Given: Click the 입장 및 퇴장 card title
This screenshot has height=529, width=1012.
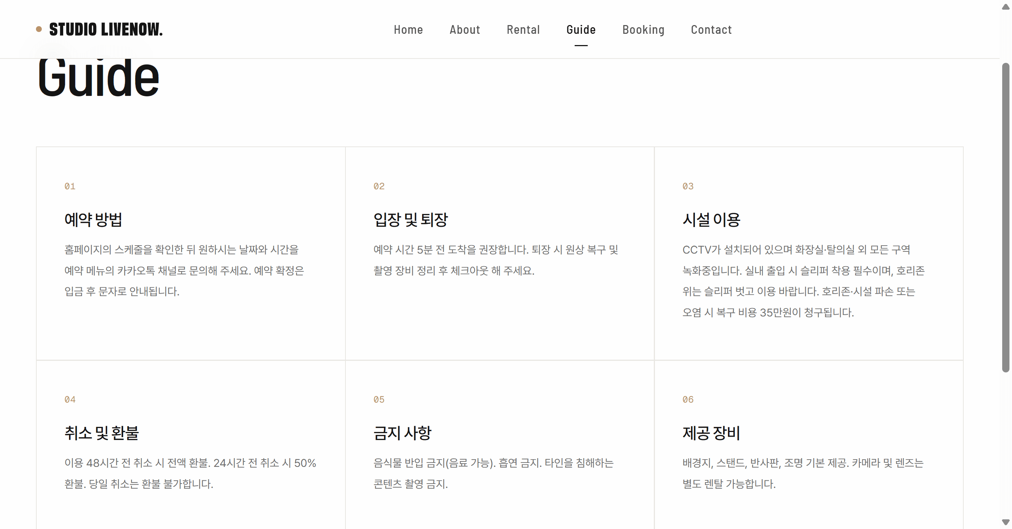Looking at the screenshot, I should [410, 219].
